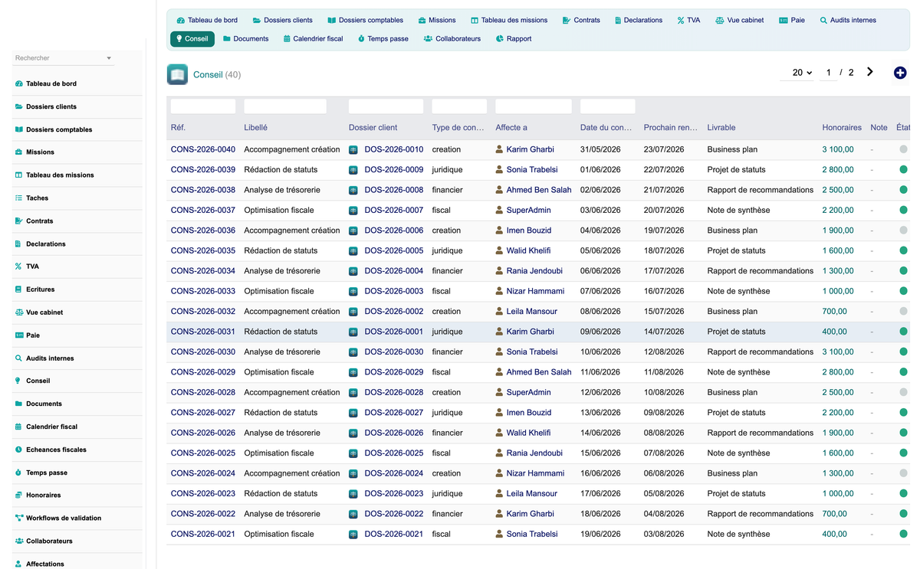This screenshot has height=569, width=920.
Task: Open Documents in the sidebar menu
Action: (44, 404)
